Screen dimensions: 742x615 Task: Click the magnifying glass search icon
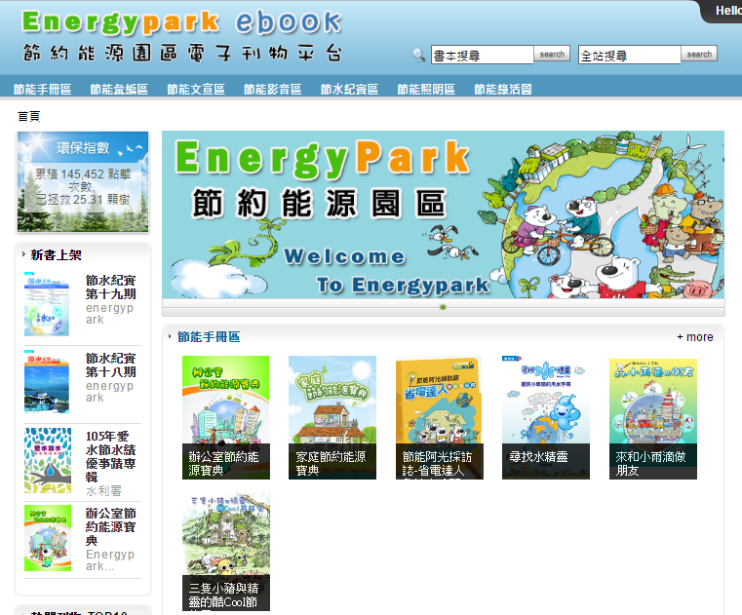click(x=419, y=55)
